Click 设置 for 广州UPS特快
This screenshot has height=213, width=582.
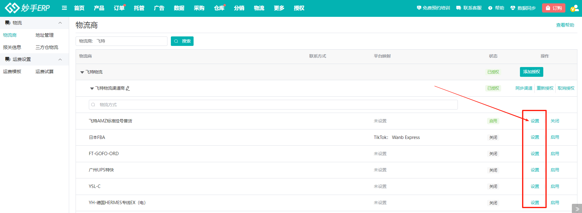click(x=535, y=170)
